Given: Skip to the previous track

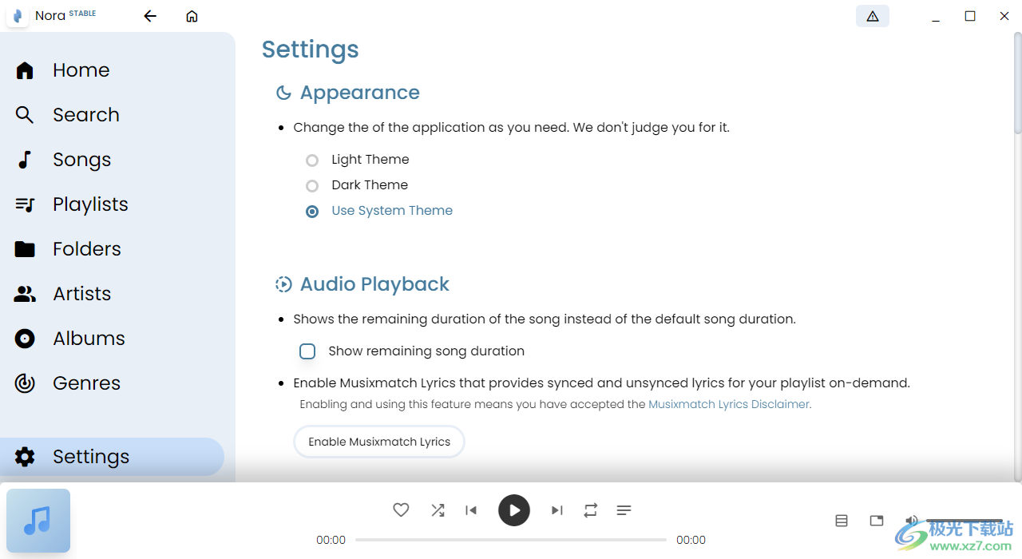Looking at the screenshot, I should point(471,510).
